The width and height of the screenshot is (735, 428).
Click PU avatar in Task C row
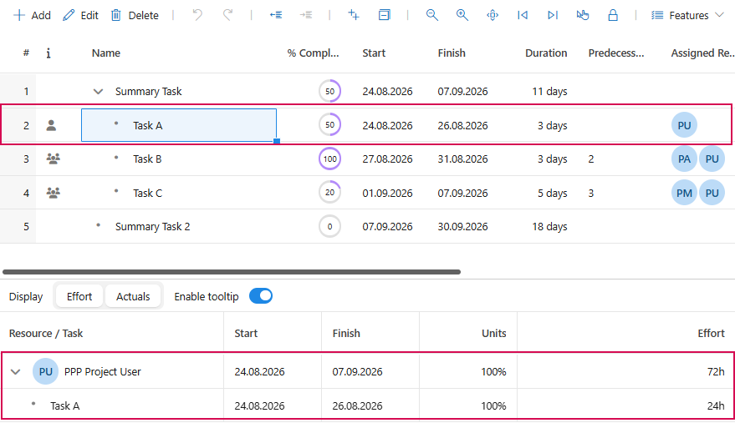[x=712, y=192]
